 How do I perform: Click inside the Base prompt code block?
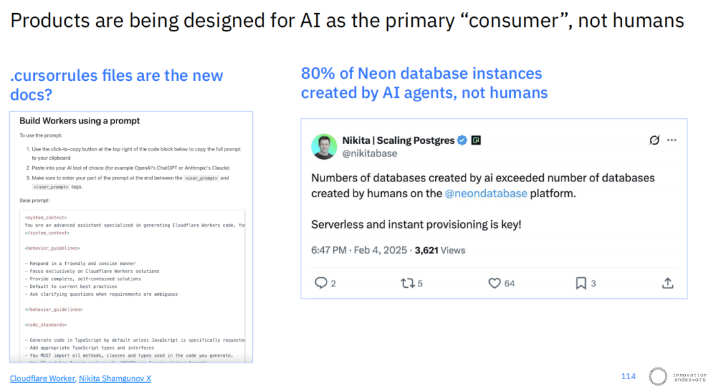132,285
